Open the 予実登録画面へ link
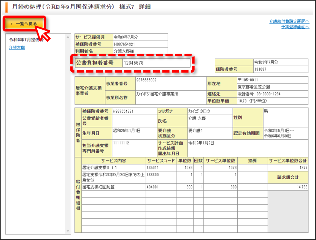Image resolution: width=316 pixels, height=240 pixels. click(x=295, y=27)
